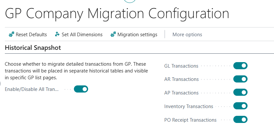Click the PO Receipt Transactions label
The height and width of the screenshot is (132, 274).
coord(190,120)
